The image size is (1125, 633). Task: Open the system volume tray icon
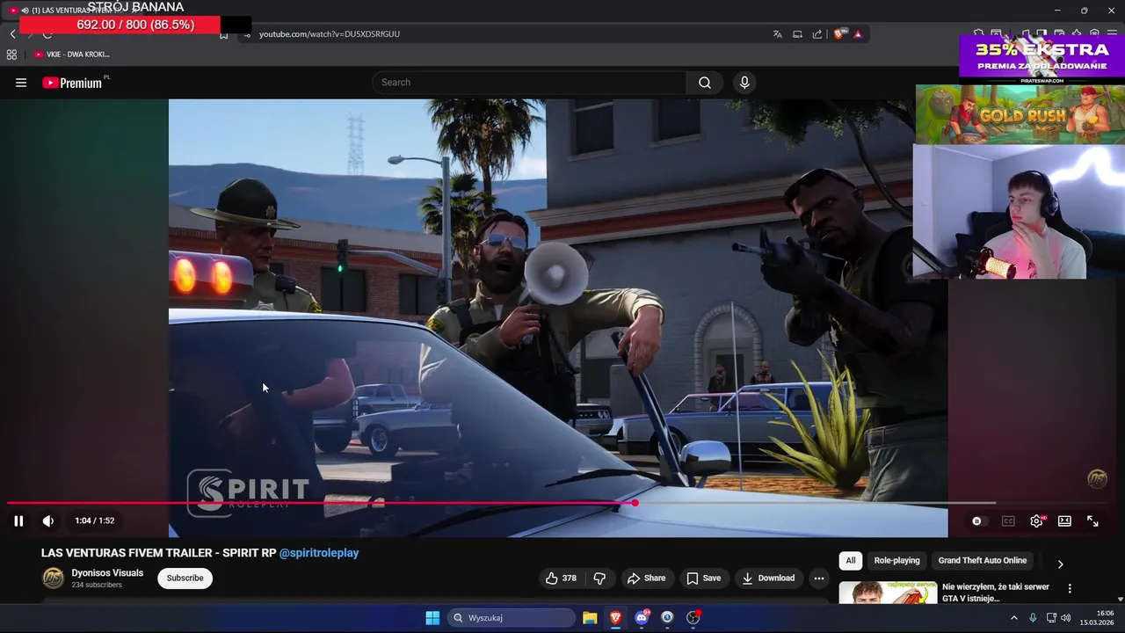pyautogui.click(x=1065, y=618)
